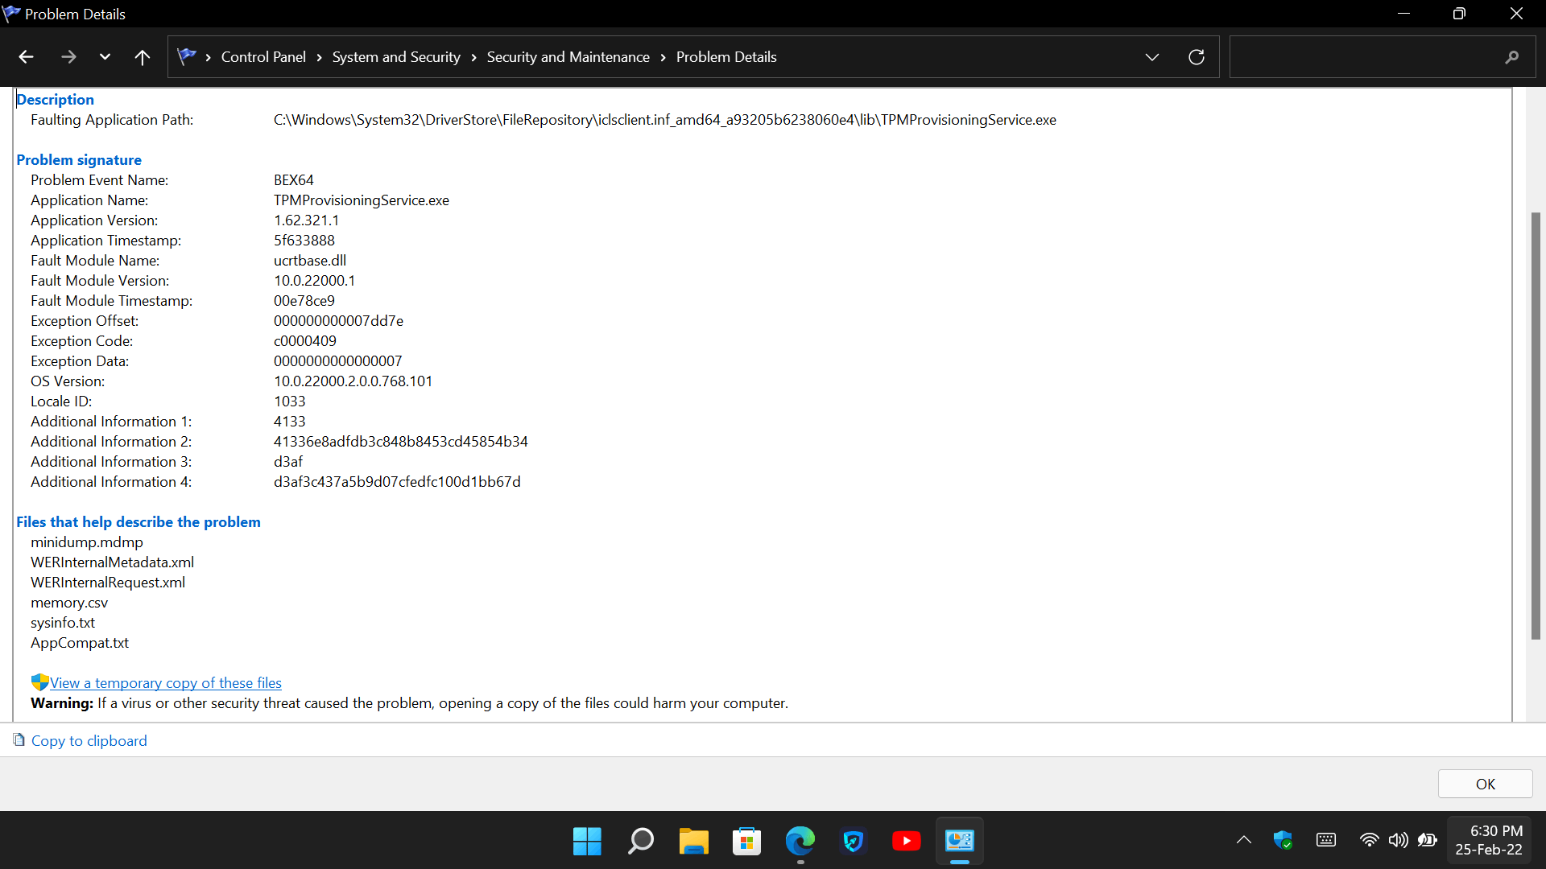Screen dimensions: 1546x869
Task: Click the Forward navigation arrow
Action: pyautogui.click(x=68, y=57)
